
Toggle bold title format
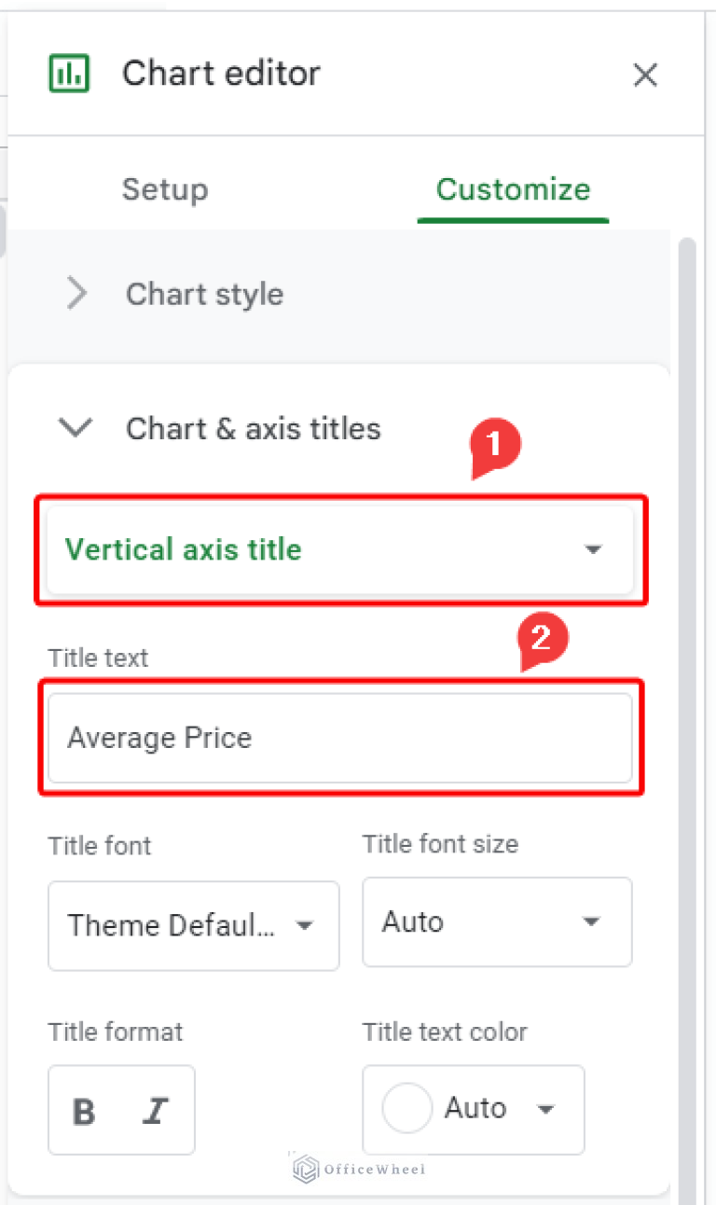[85, 1111]
